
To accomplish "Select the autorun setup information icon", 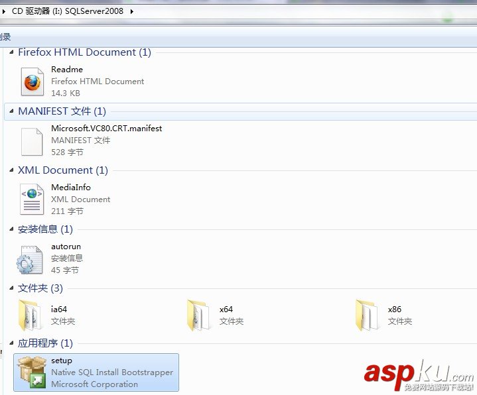I will coord(29,260).
